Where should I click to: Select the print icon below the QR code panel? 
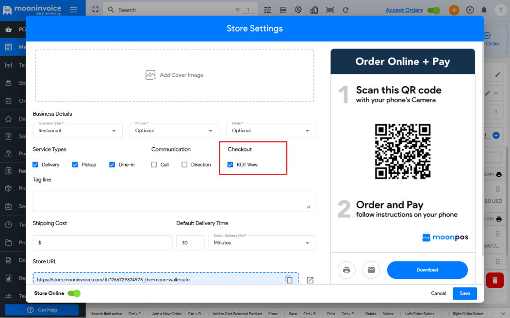click(x=346, y=270)
